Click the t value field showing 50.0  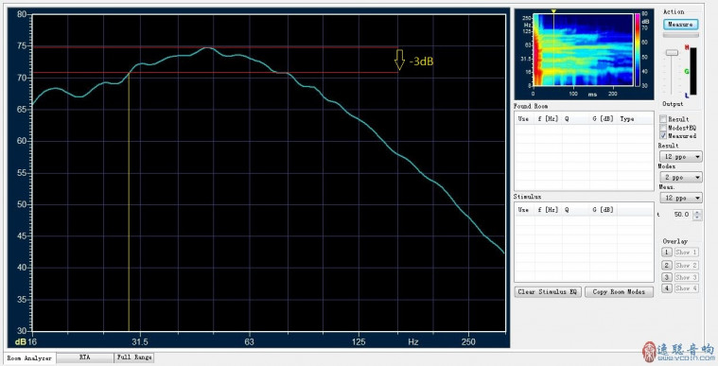pos(682,215)
